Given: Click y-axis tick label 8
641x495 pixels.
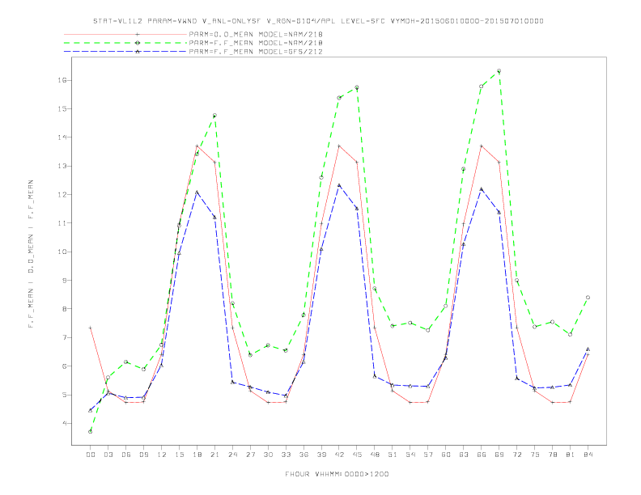Looking at the screenshot, I should click(x=64, y=309).
